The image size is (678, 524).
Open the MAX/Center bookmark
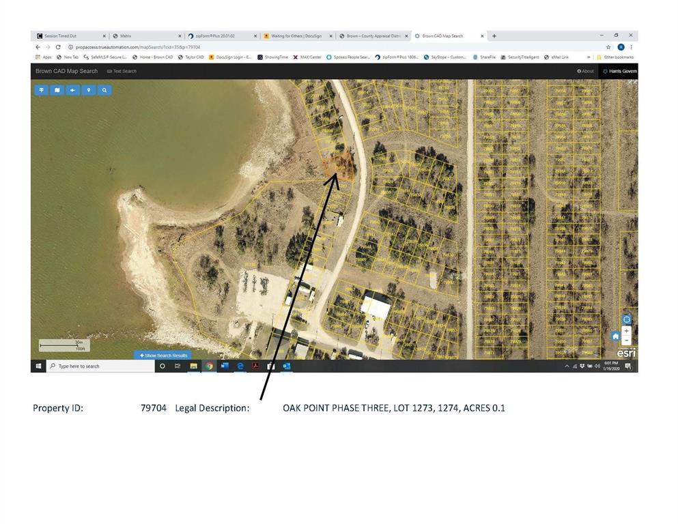[x=307, y=57]
